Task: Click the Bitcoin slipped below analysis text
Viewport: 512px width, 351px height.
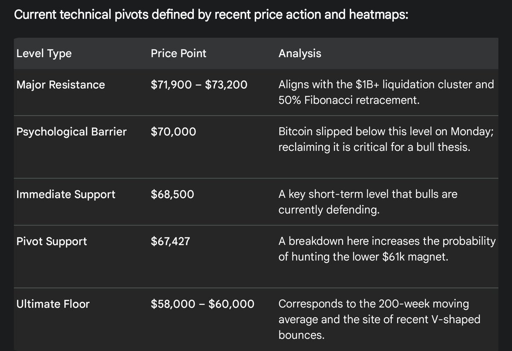Action: [x=386, y=139]
